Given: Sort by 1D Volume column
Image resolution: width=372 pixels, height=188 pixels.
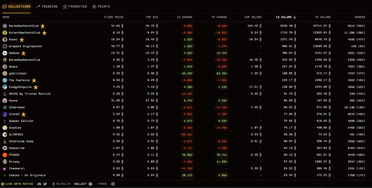Looking at the screenshot, I should (286, 17).
